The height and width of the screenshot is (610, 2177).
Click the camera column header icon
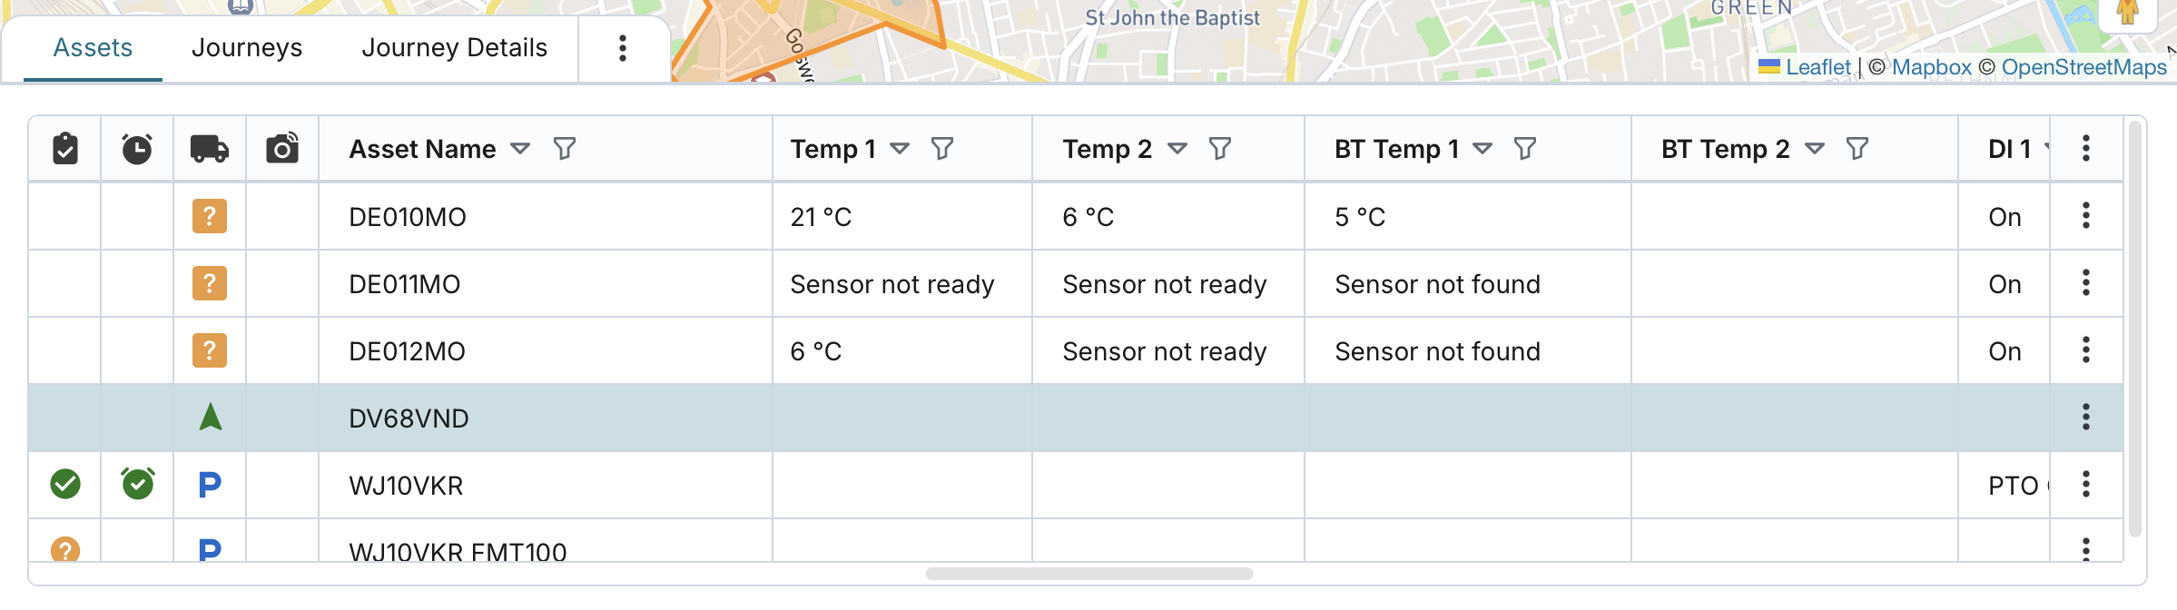click(x=282, y=148)
